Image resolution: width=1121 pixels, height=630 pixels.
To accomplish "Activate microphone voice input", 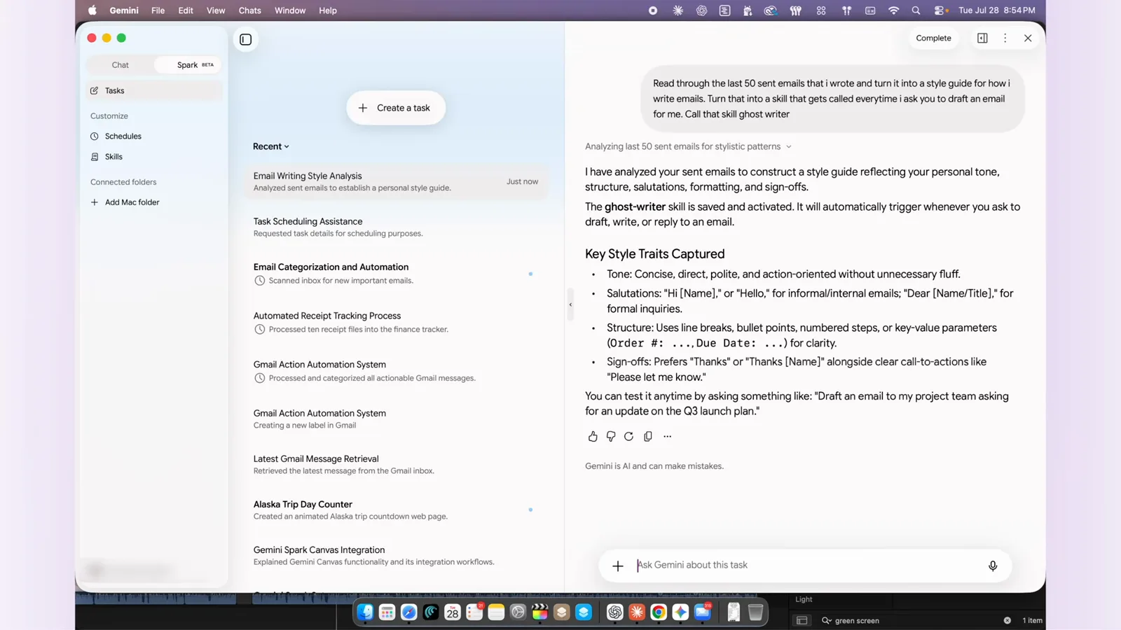I will point(993,566).
